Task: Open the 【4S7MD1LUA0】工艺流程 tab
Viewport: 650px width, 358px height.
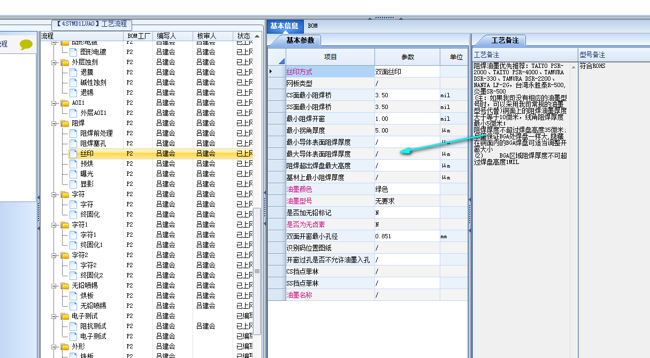Action: pos(93,24)
